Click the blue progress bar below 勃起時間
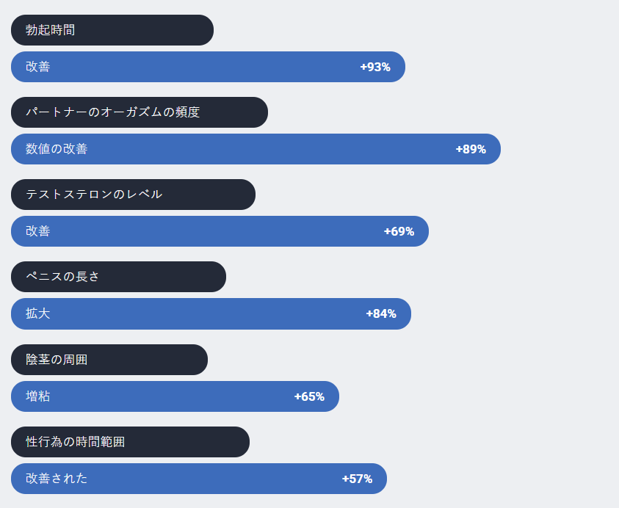Viewport: 619px width, 508px height. [x=208, y=67]
